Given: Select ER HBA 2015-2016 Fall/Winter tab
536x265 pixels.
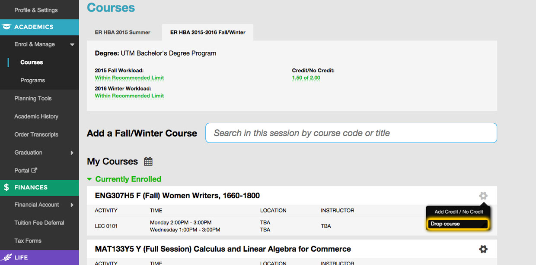Looking at the screenshot, I should pos(207,32).
